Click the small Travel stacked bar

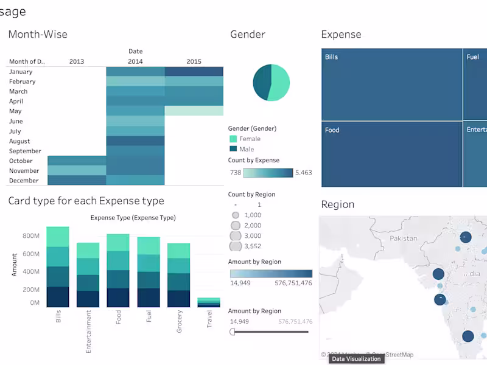click(209, 302)
